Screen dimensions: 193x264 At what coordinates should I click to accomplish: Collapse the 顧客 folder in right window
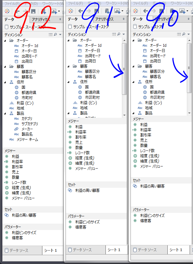tap(134, 66)
